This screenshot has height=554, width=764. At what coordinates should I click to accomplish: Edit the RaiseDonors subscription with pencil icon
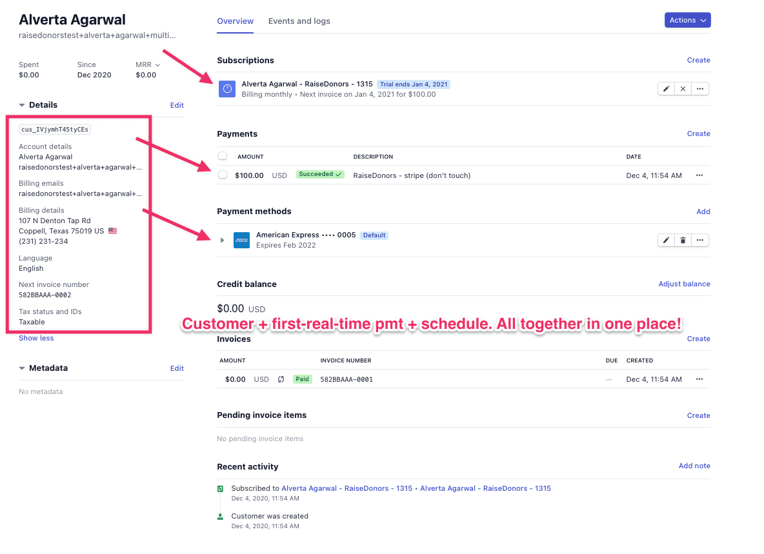[x=666, y=89]
